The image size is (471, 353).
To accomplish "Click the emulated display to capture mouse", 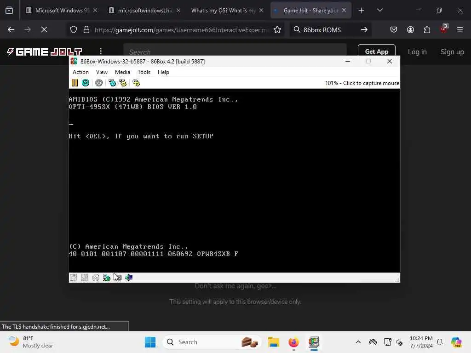I will point(234,180).
